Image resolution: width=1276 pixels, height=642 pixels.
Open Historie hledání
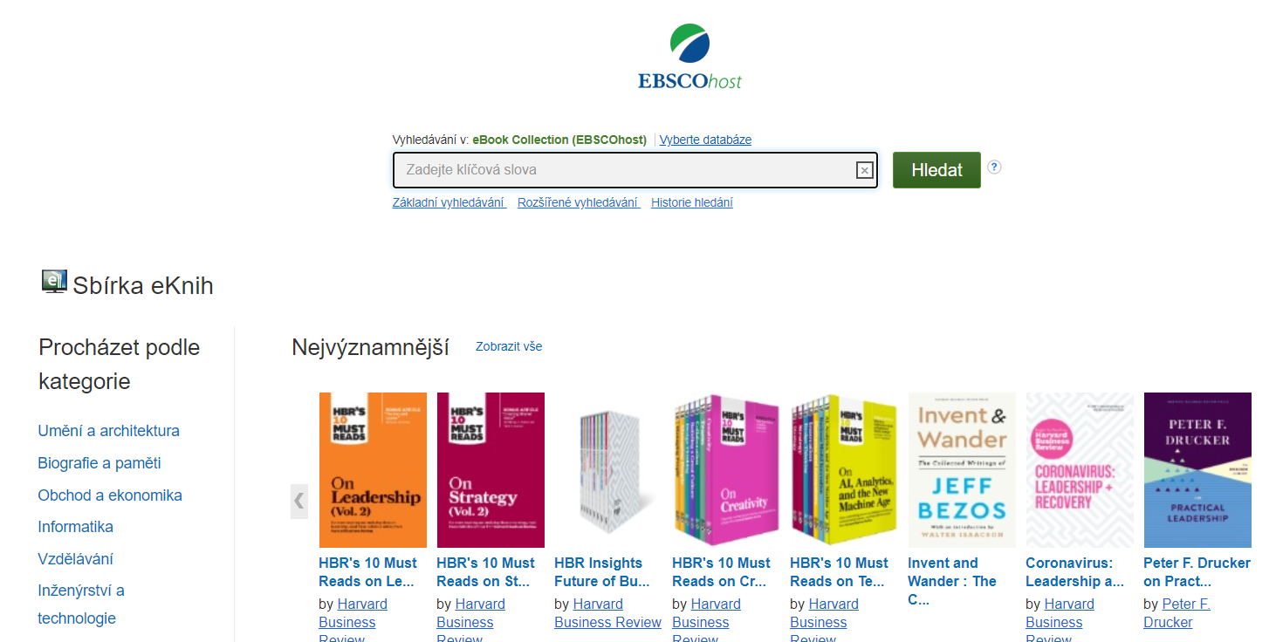(692, 202)
